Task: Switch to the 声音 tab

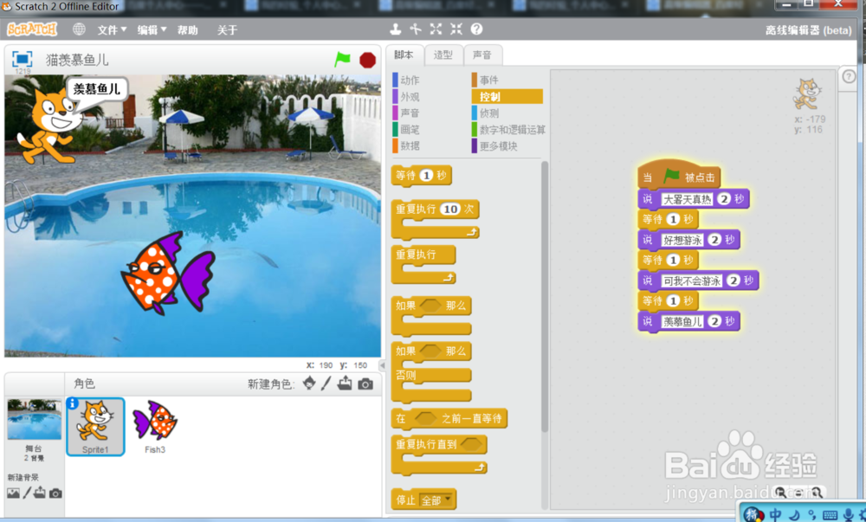Action: tap(482, 55)
